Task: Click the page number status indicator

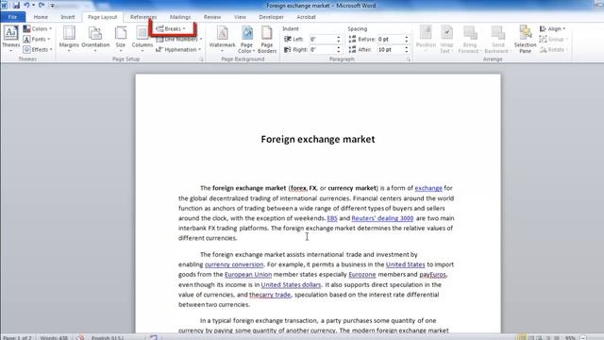Action: tap(17, 338)
